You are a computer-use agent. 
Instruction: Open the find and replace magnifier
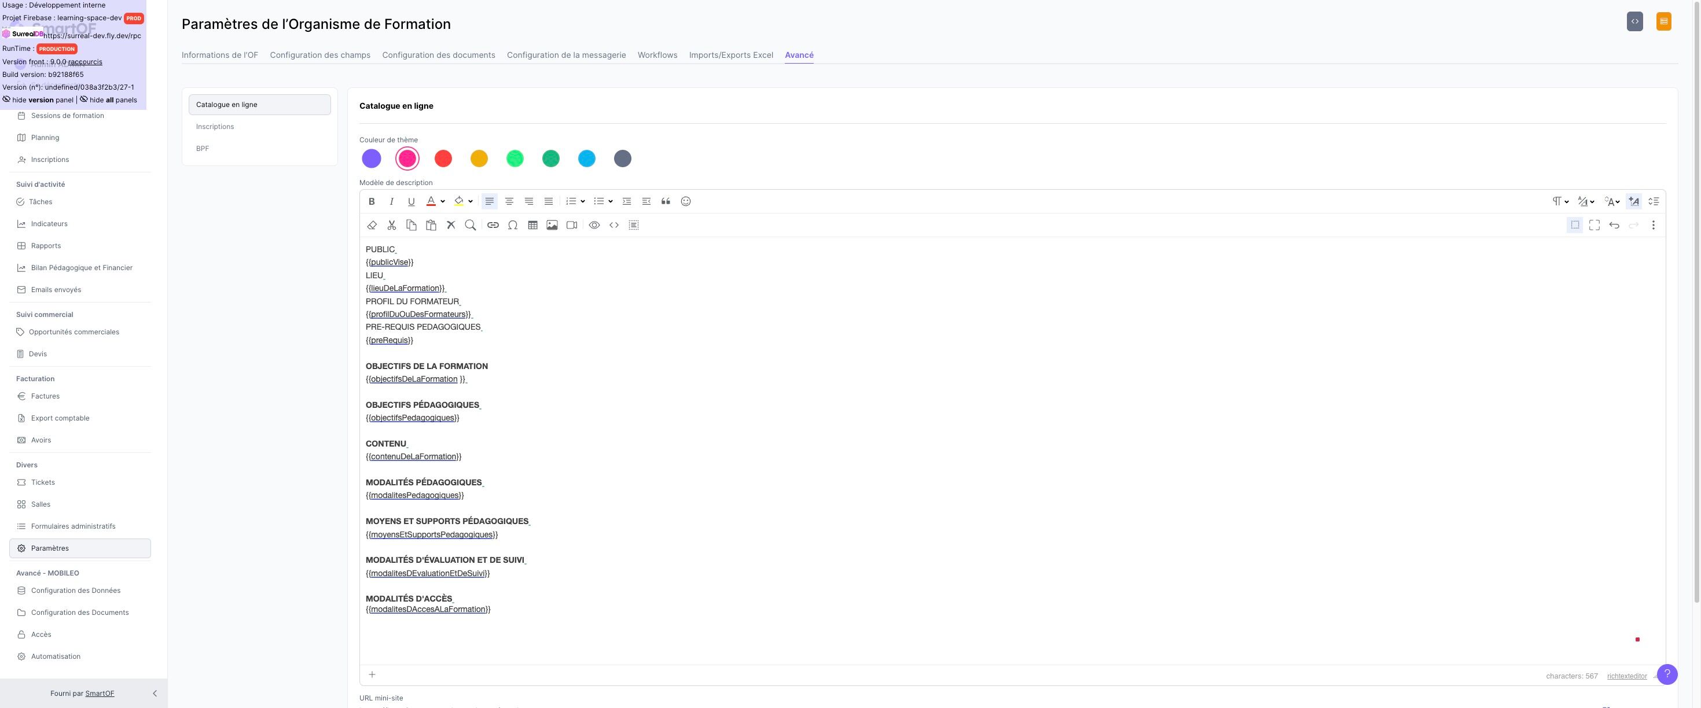[x=470, y=225]
